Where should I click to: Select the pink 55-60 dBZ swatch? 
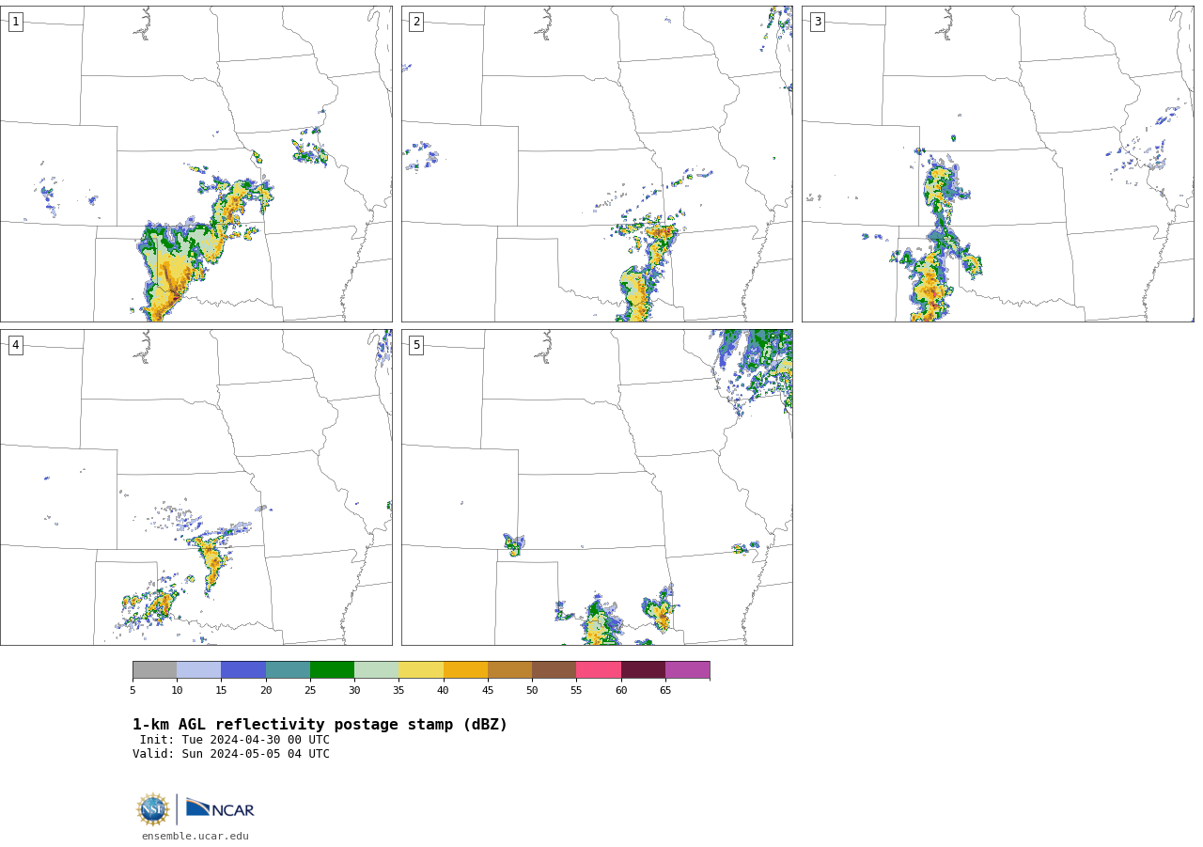[x=599, y=670]
